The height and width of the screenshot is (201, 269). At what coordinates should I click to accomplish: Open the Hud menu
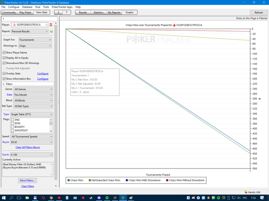pyautogui.click(x=38, y=7)
